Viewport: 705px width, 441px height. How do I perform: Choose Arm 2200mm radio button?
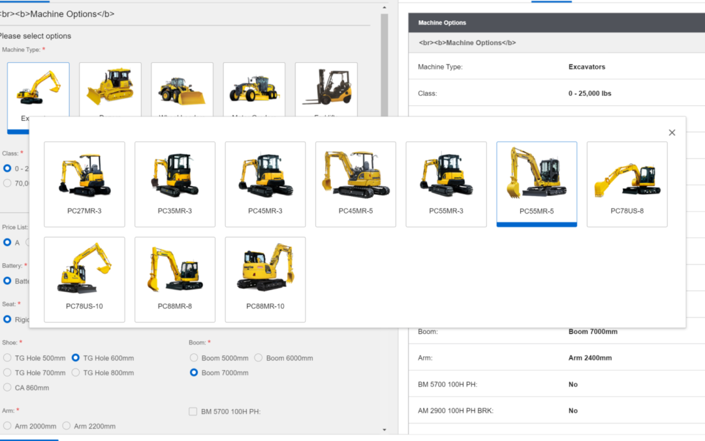click(x=67, y=426)
